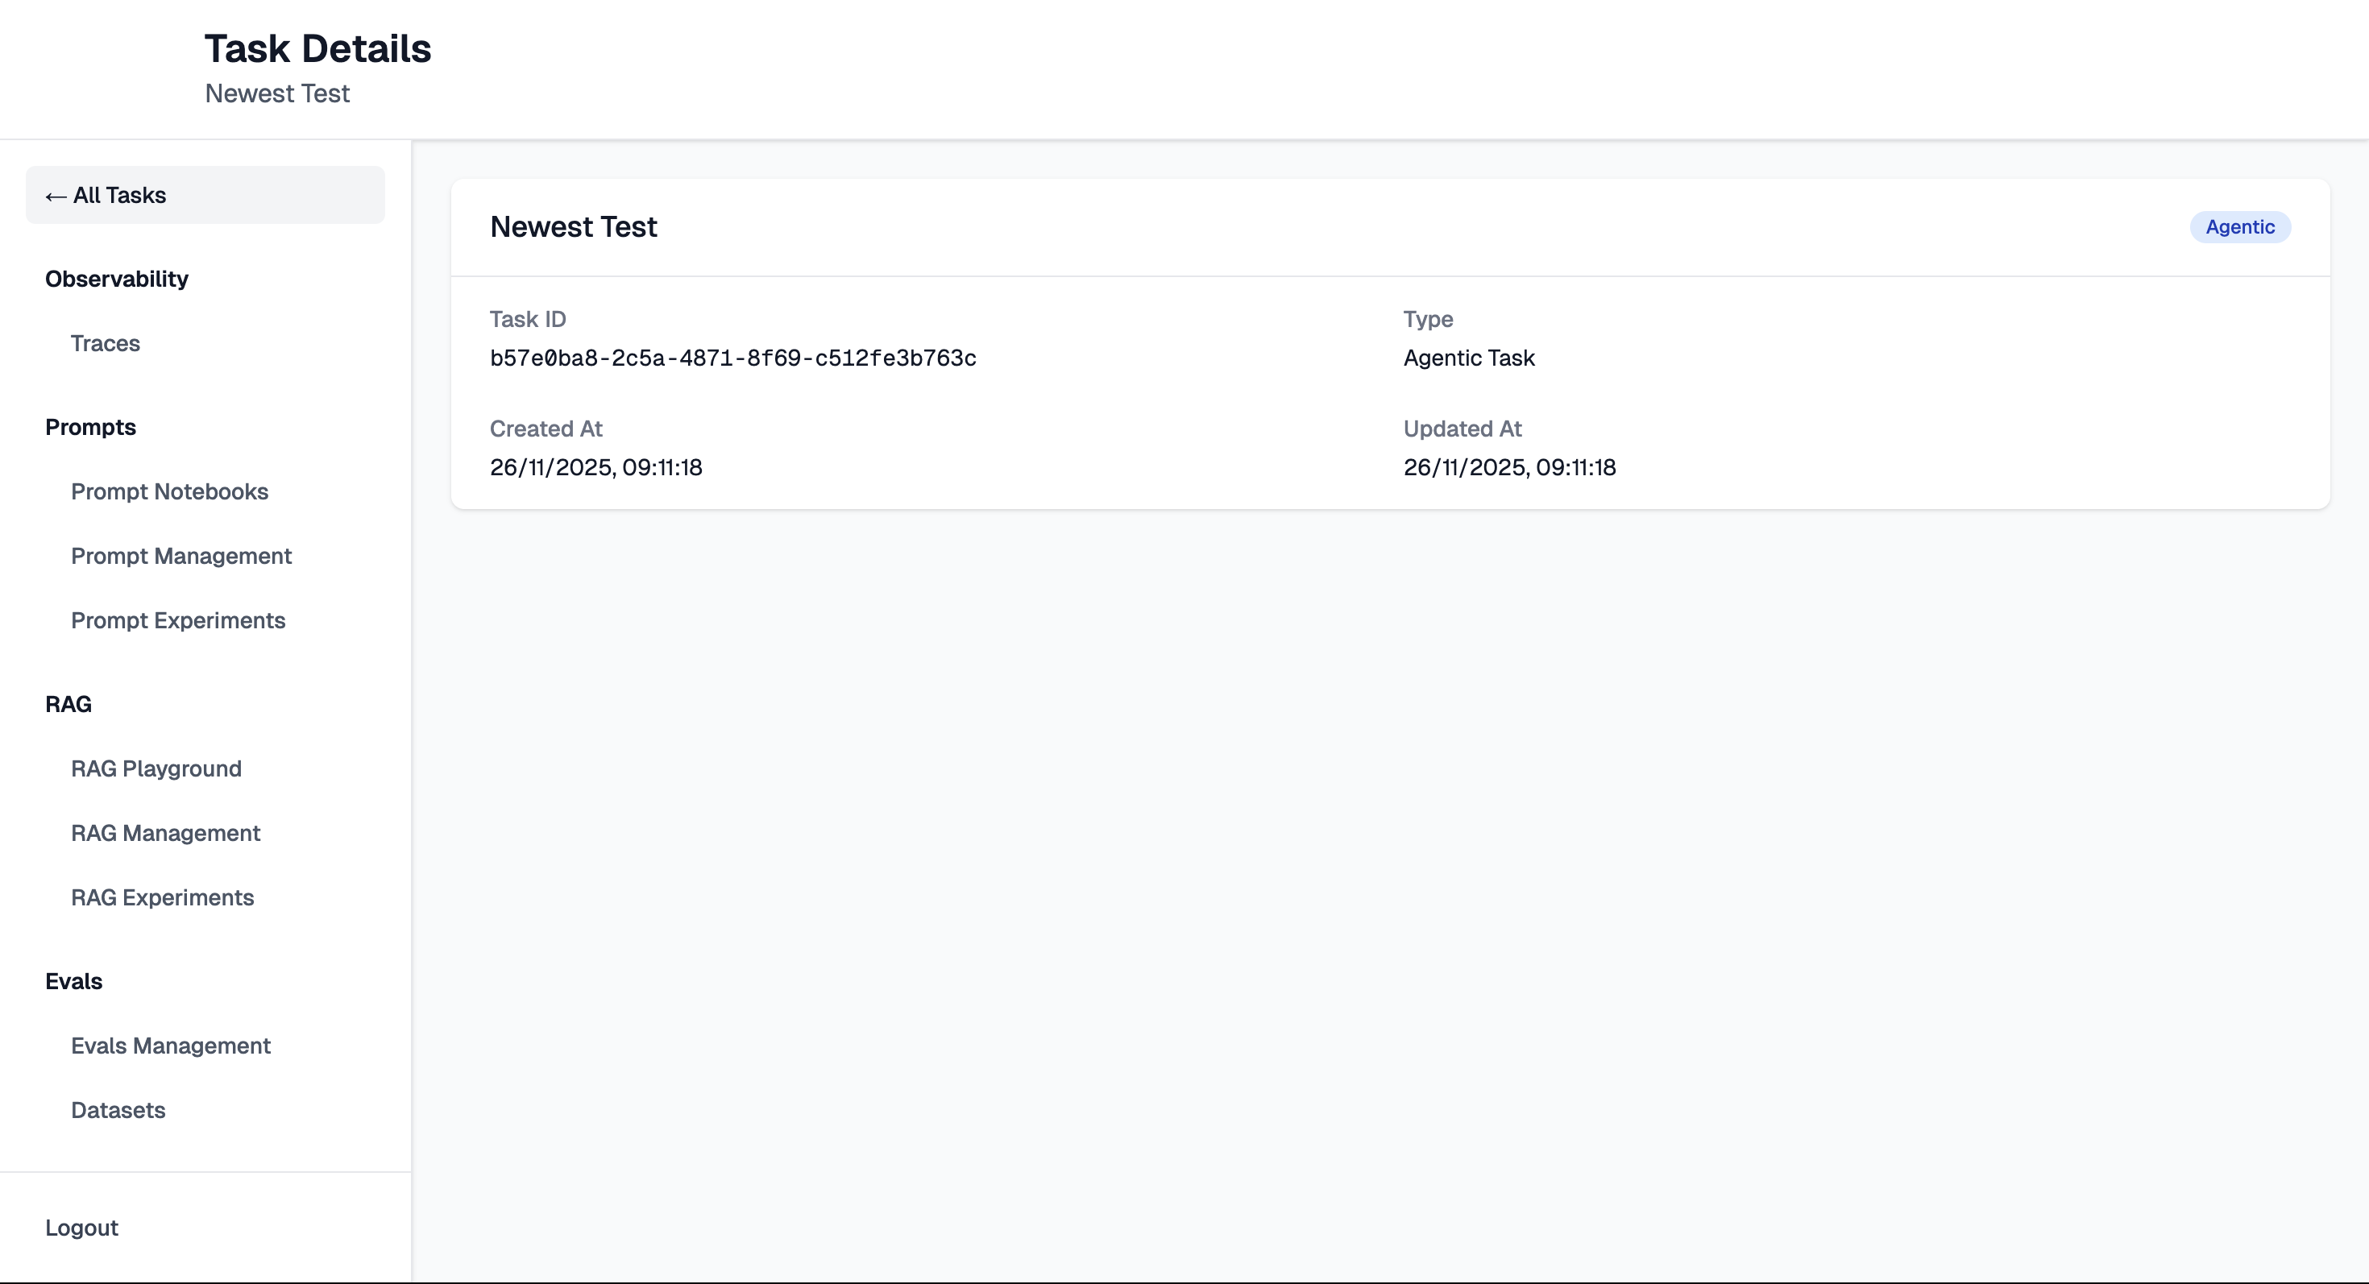The height and width of the screenshot is (1284, 2369).
Task: Click the Created At timestamp
Action: 595,468
